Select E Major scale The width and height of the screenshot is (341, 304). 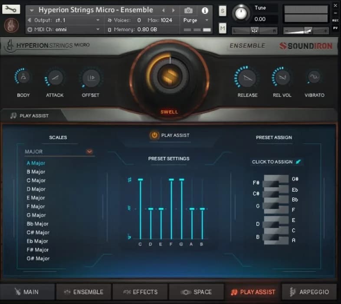click(36, 198)
